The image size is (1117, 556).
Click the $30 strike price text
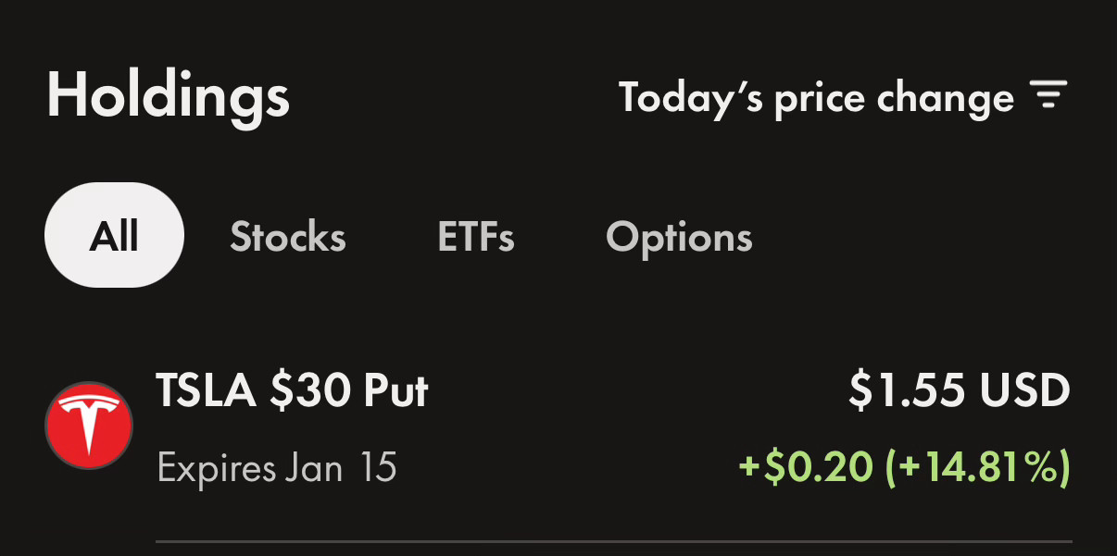click(x=309, y=391)
